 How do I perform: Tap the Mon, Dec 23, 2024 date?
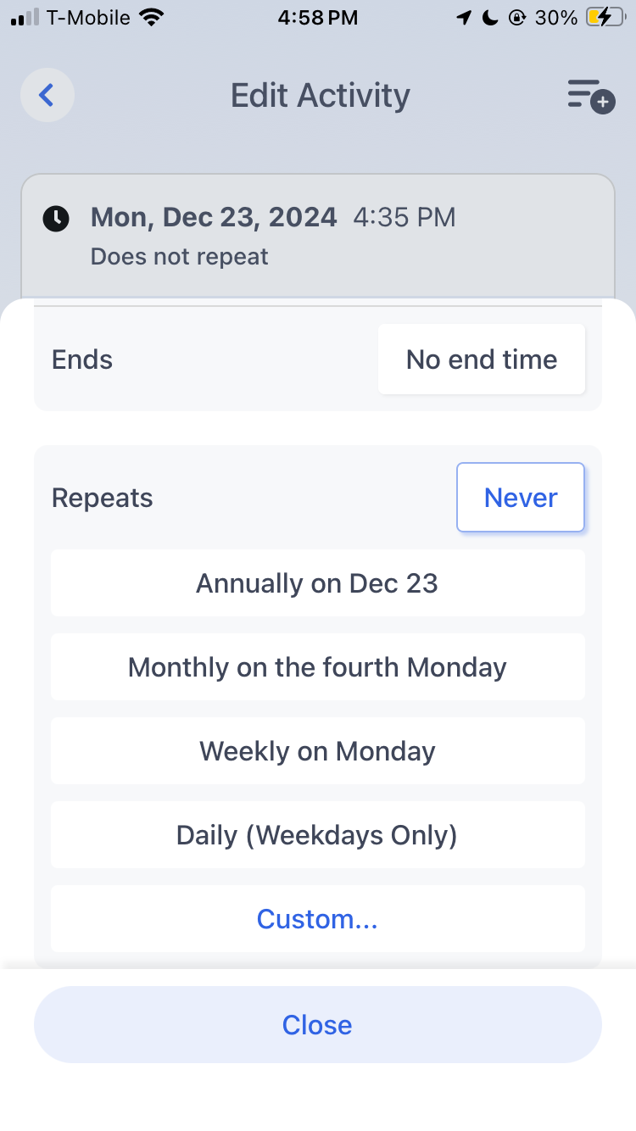[x=214, y=218]
